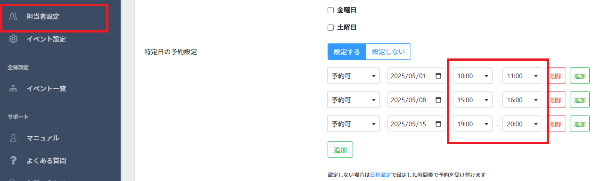This screenshot has width=609, height=181.
Task: Click the people icon beside 担当者設定
Action: 13,17
